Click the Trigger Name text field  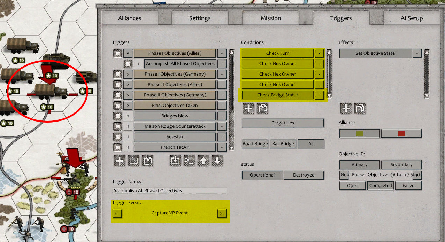[x=170, y=191]
